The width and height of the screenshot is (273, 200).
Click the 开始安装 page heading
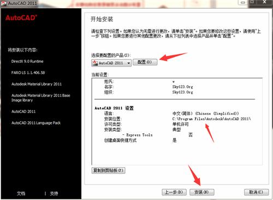tap(102, 19)
